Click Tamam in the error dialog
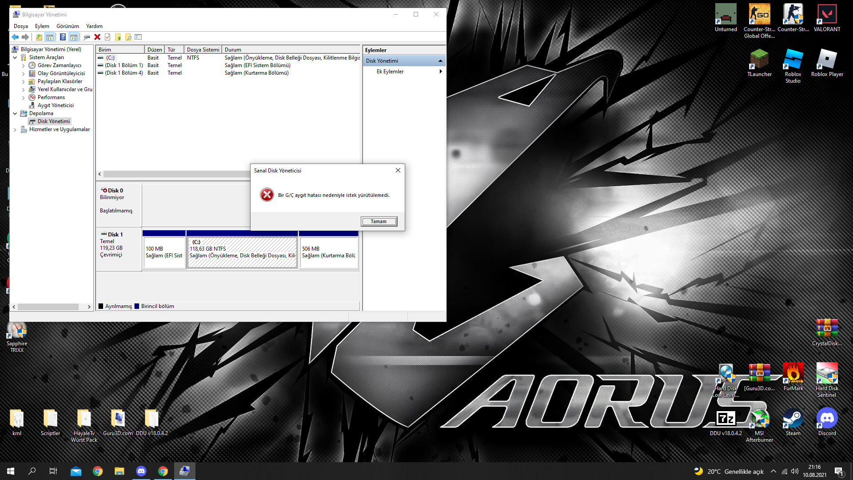Viewport: 853px width, 480px height. (x=379, y=221)
